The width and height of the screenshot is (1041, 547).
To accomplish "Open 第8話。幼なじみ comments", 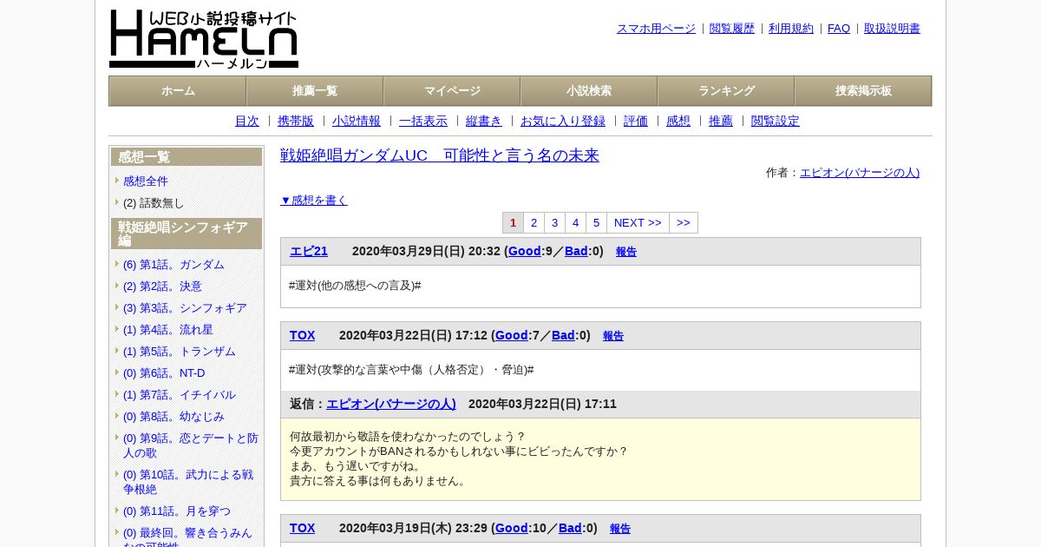I will [173, 417].
